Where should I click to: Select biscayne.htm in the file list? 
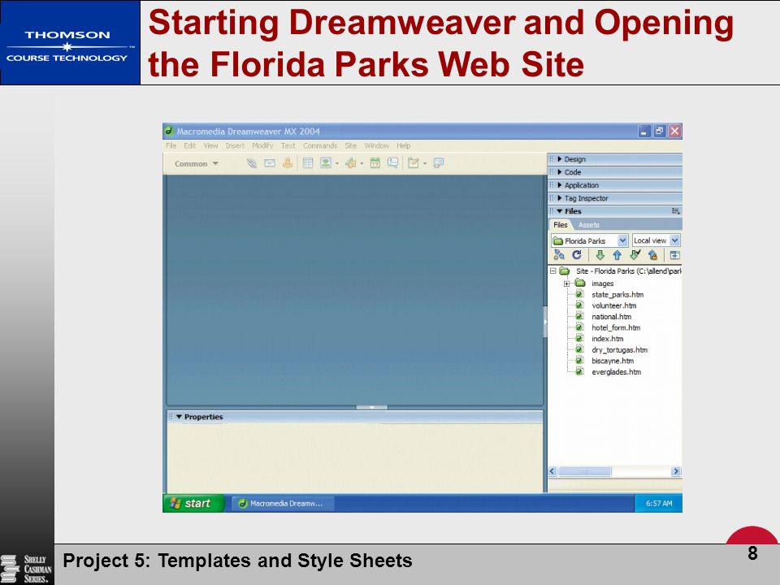coord(613,361)
